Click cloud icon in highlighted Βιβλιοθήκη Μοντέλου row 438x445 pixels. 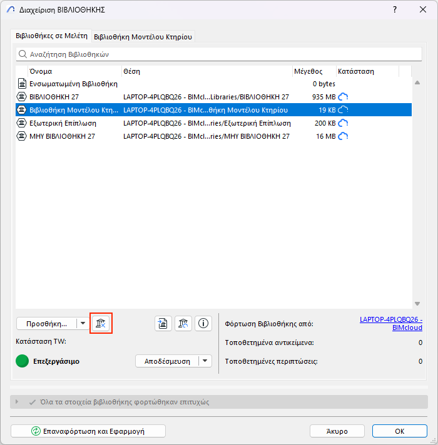point(343,110)
